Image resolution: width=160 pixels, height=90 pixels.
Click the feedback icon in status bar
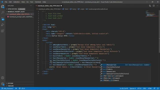[154, 88]
